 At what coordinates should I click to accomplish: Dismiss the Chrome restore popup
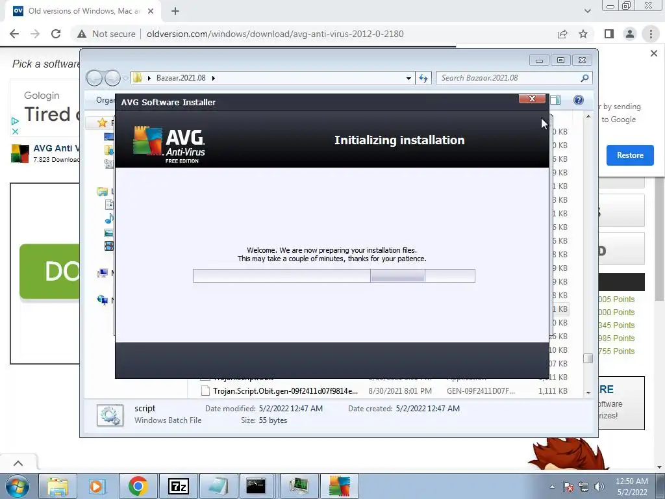[x=653, y=53]
